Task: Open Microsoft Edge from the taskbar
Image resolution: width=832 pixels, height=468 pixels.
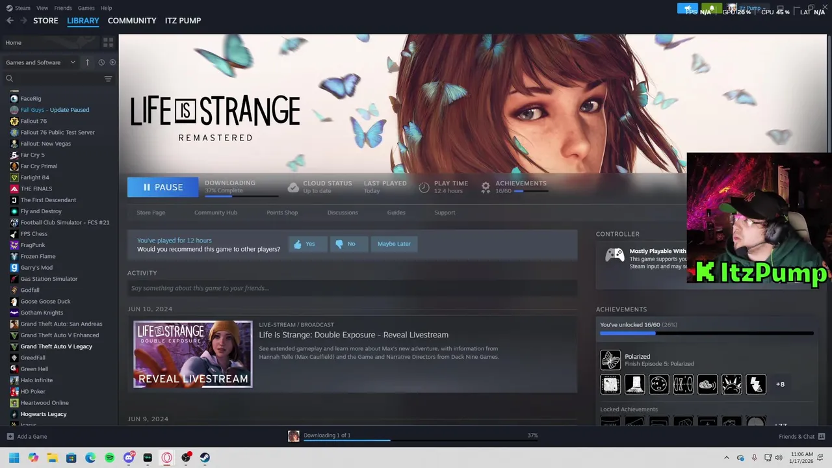Action: pos(90,458)
